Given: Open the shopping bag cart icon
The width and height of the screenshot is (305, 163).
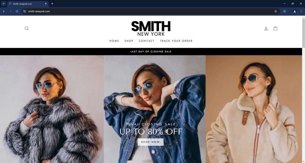Looking at the screenshot, I should point(275,28).
